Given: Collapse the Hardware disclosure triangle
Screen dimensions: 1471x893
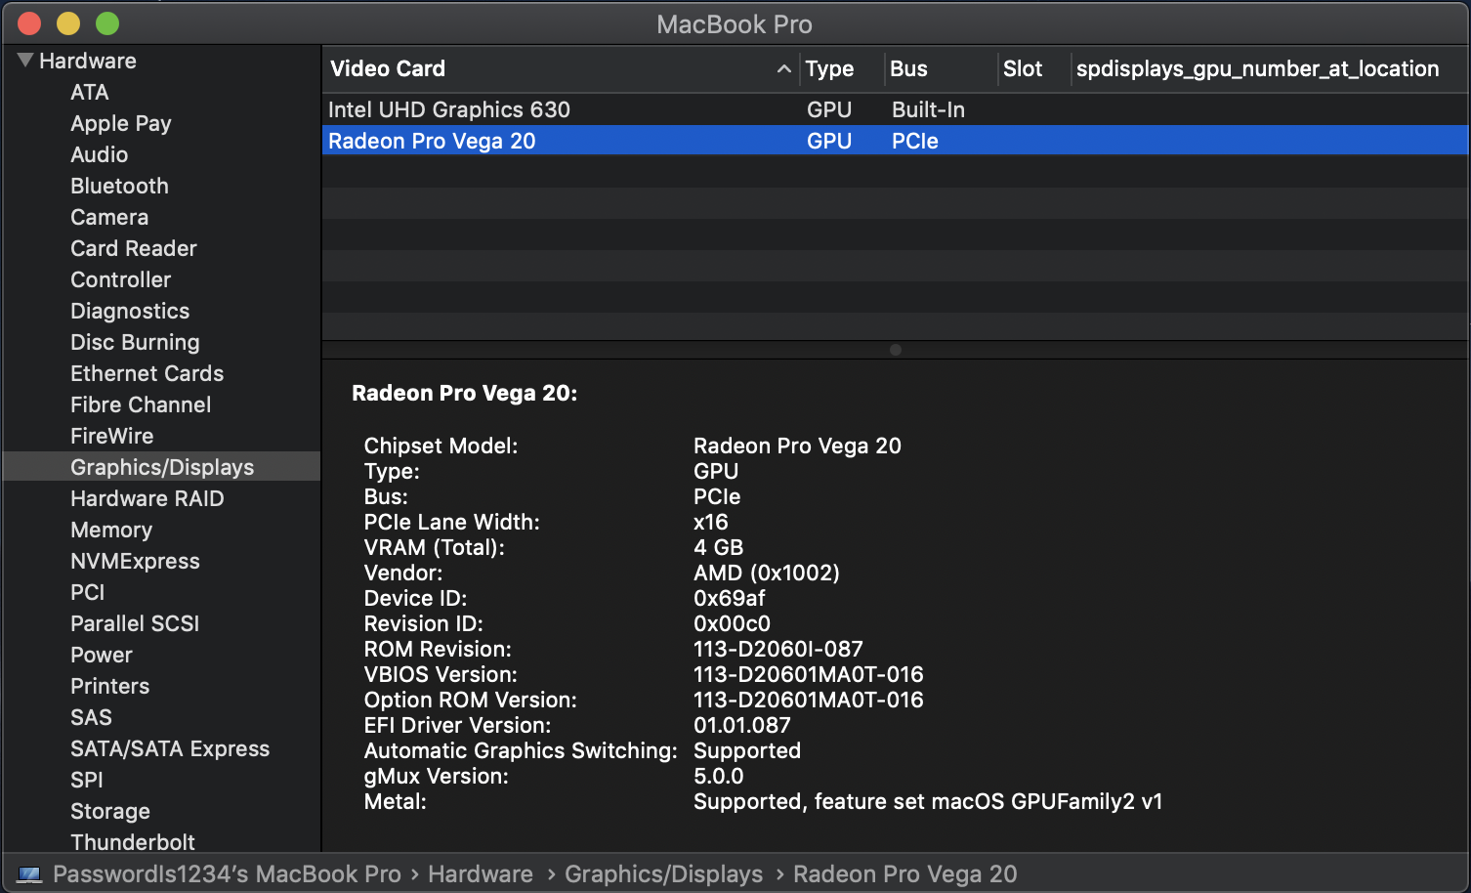Looking at the screenshot, I should 25,61.
